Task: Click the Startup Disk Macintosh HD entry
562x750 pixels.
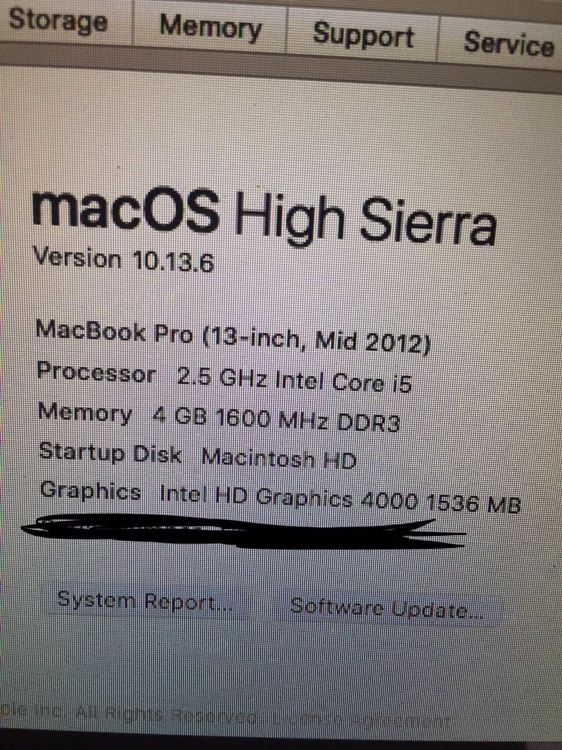Action: [198, 455]
